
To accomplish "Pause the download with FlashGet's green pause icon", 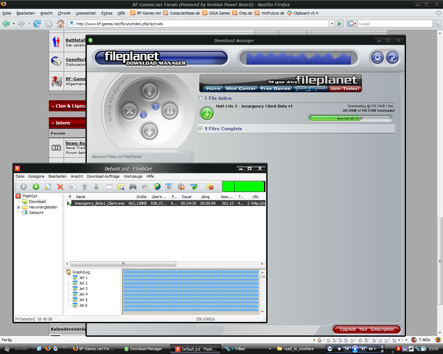I will pyautogui.click(x=36, y=187).
